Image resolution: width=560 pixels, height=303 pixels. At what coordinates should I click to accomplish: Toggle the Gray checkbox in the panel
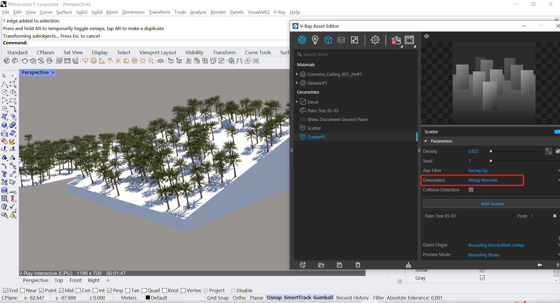tap(482, 278)
